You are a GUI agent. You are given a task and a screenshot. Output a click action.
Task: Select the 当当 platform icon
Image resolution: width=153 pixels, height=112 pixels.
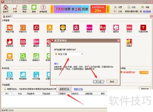click(23, 43)
